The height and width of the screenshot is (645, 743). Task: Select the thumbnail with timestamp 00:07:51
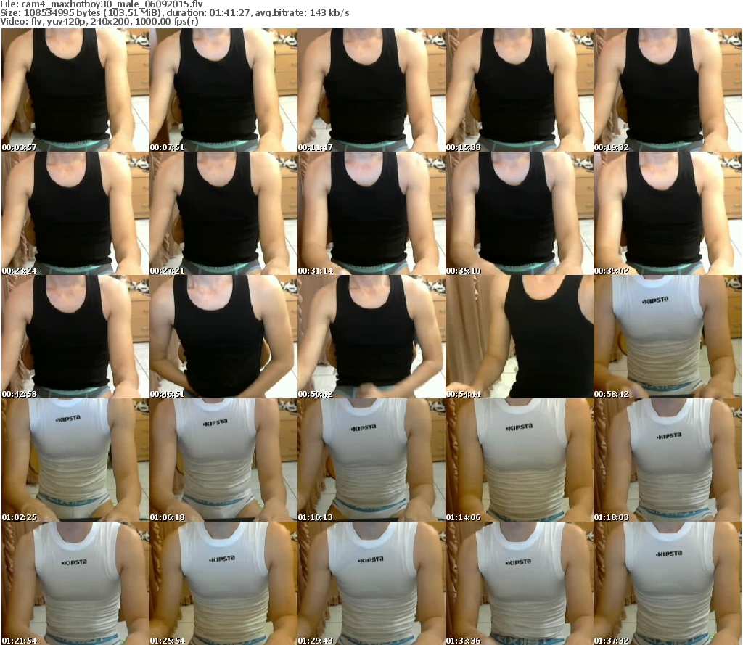(223, 90)
